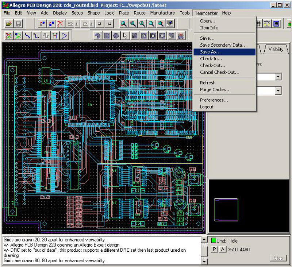The width and height of the screenshot is (292, 267).
Task: Click the Unrats All icon
Action: click(8, 35)
